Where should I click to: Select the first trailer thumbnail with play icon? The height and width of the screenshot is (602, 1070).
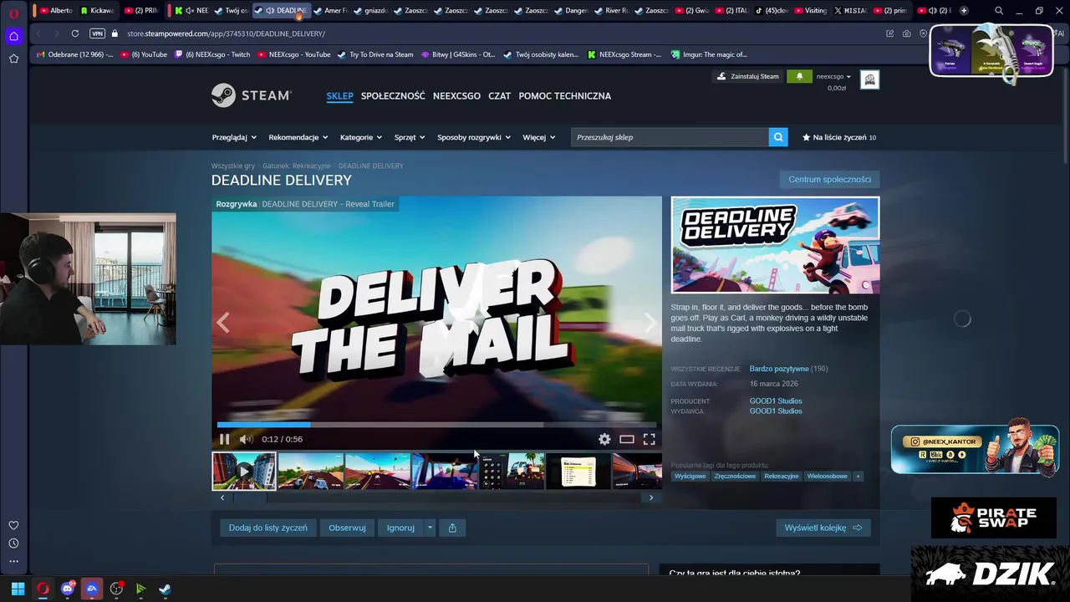point(243,471)
